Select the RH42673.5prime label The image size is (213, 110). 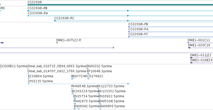pyautogui.click(x=86, y=101)
